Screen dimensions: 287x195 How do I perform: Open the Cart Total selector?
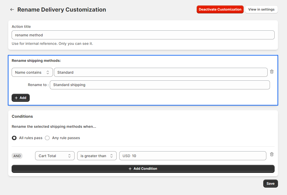pos(55,156)
